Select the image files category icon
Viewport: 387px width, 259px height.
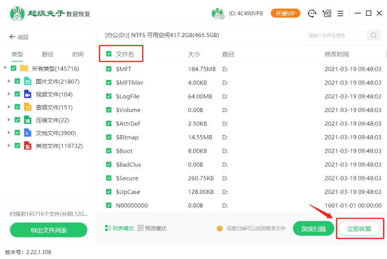(28, 81)
